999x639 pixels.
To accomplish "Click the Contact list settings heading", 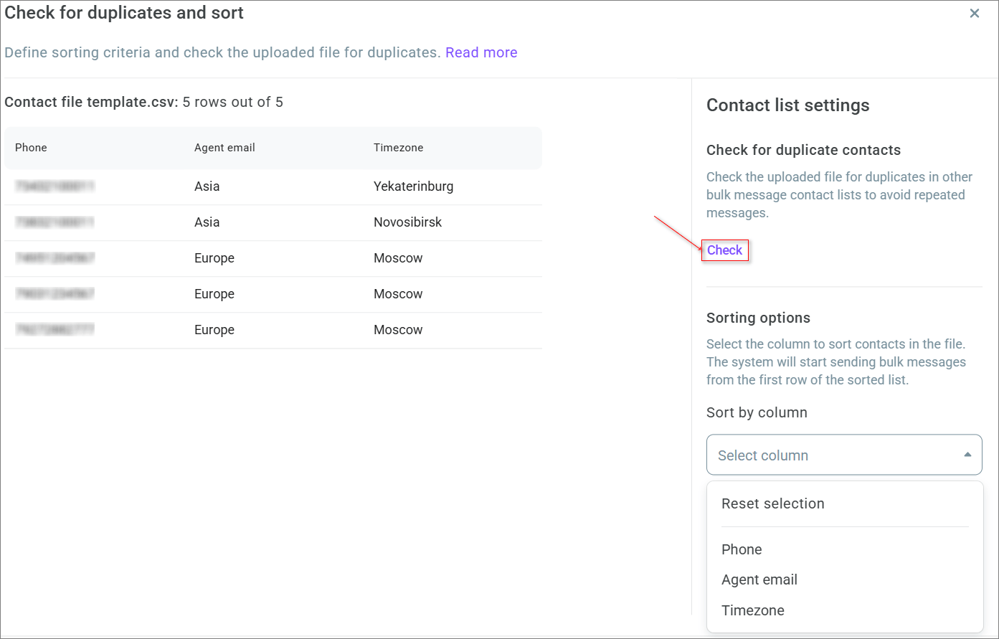I will point(788,105).
